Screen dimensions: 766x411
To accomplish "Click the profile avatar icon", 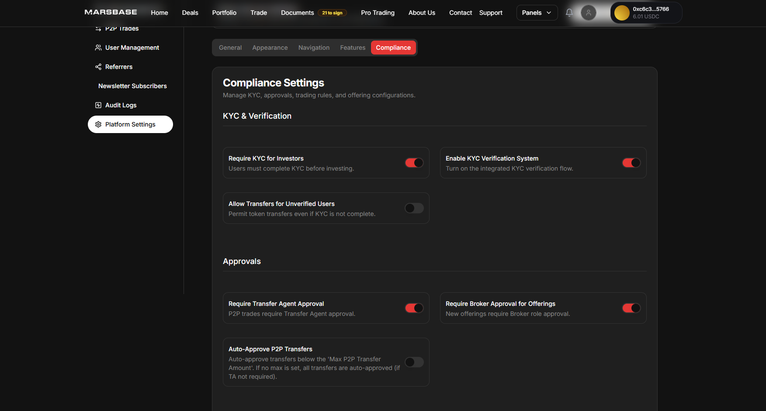I will [x=589, y=13].
